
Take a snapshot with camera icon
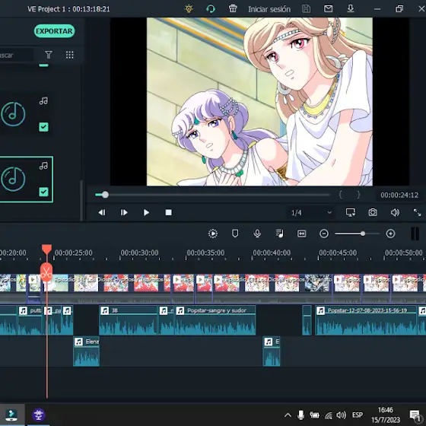[x=373, y=212]
